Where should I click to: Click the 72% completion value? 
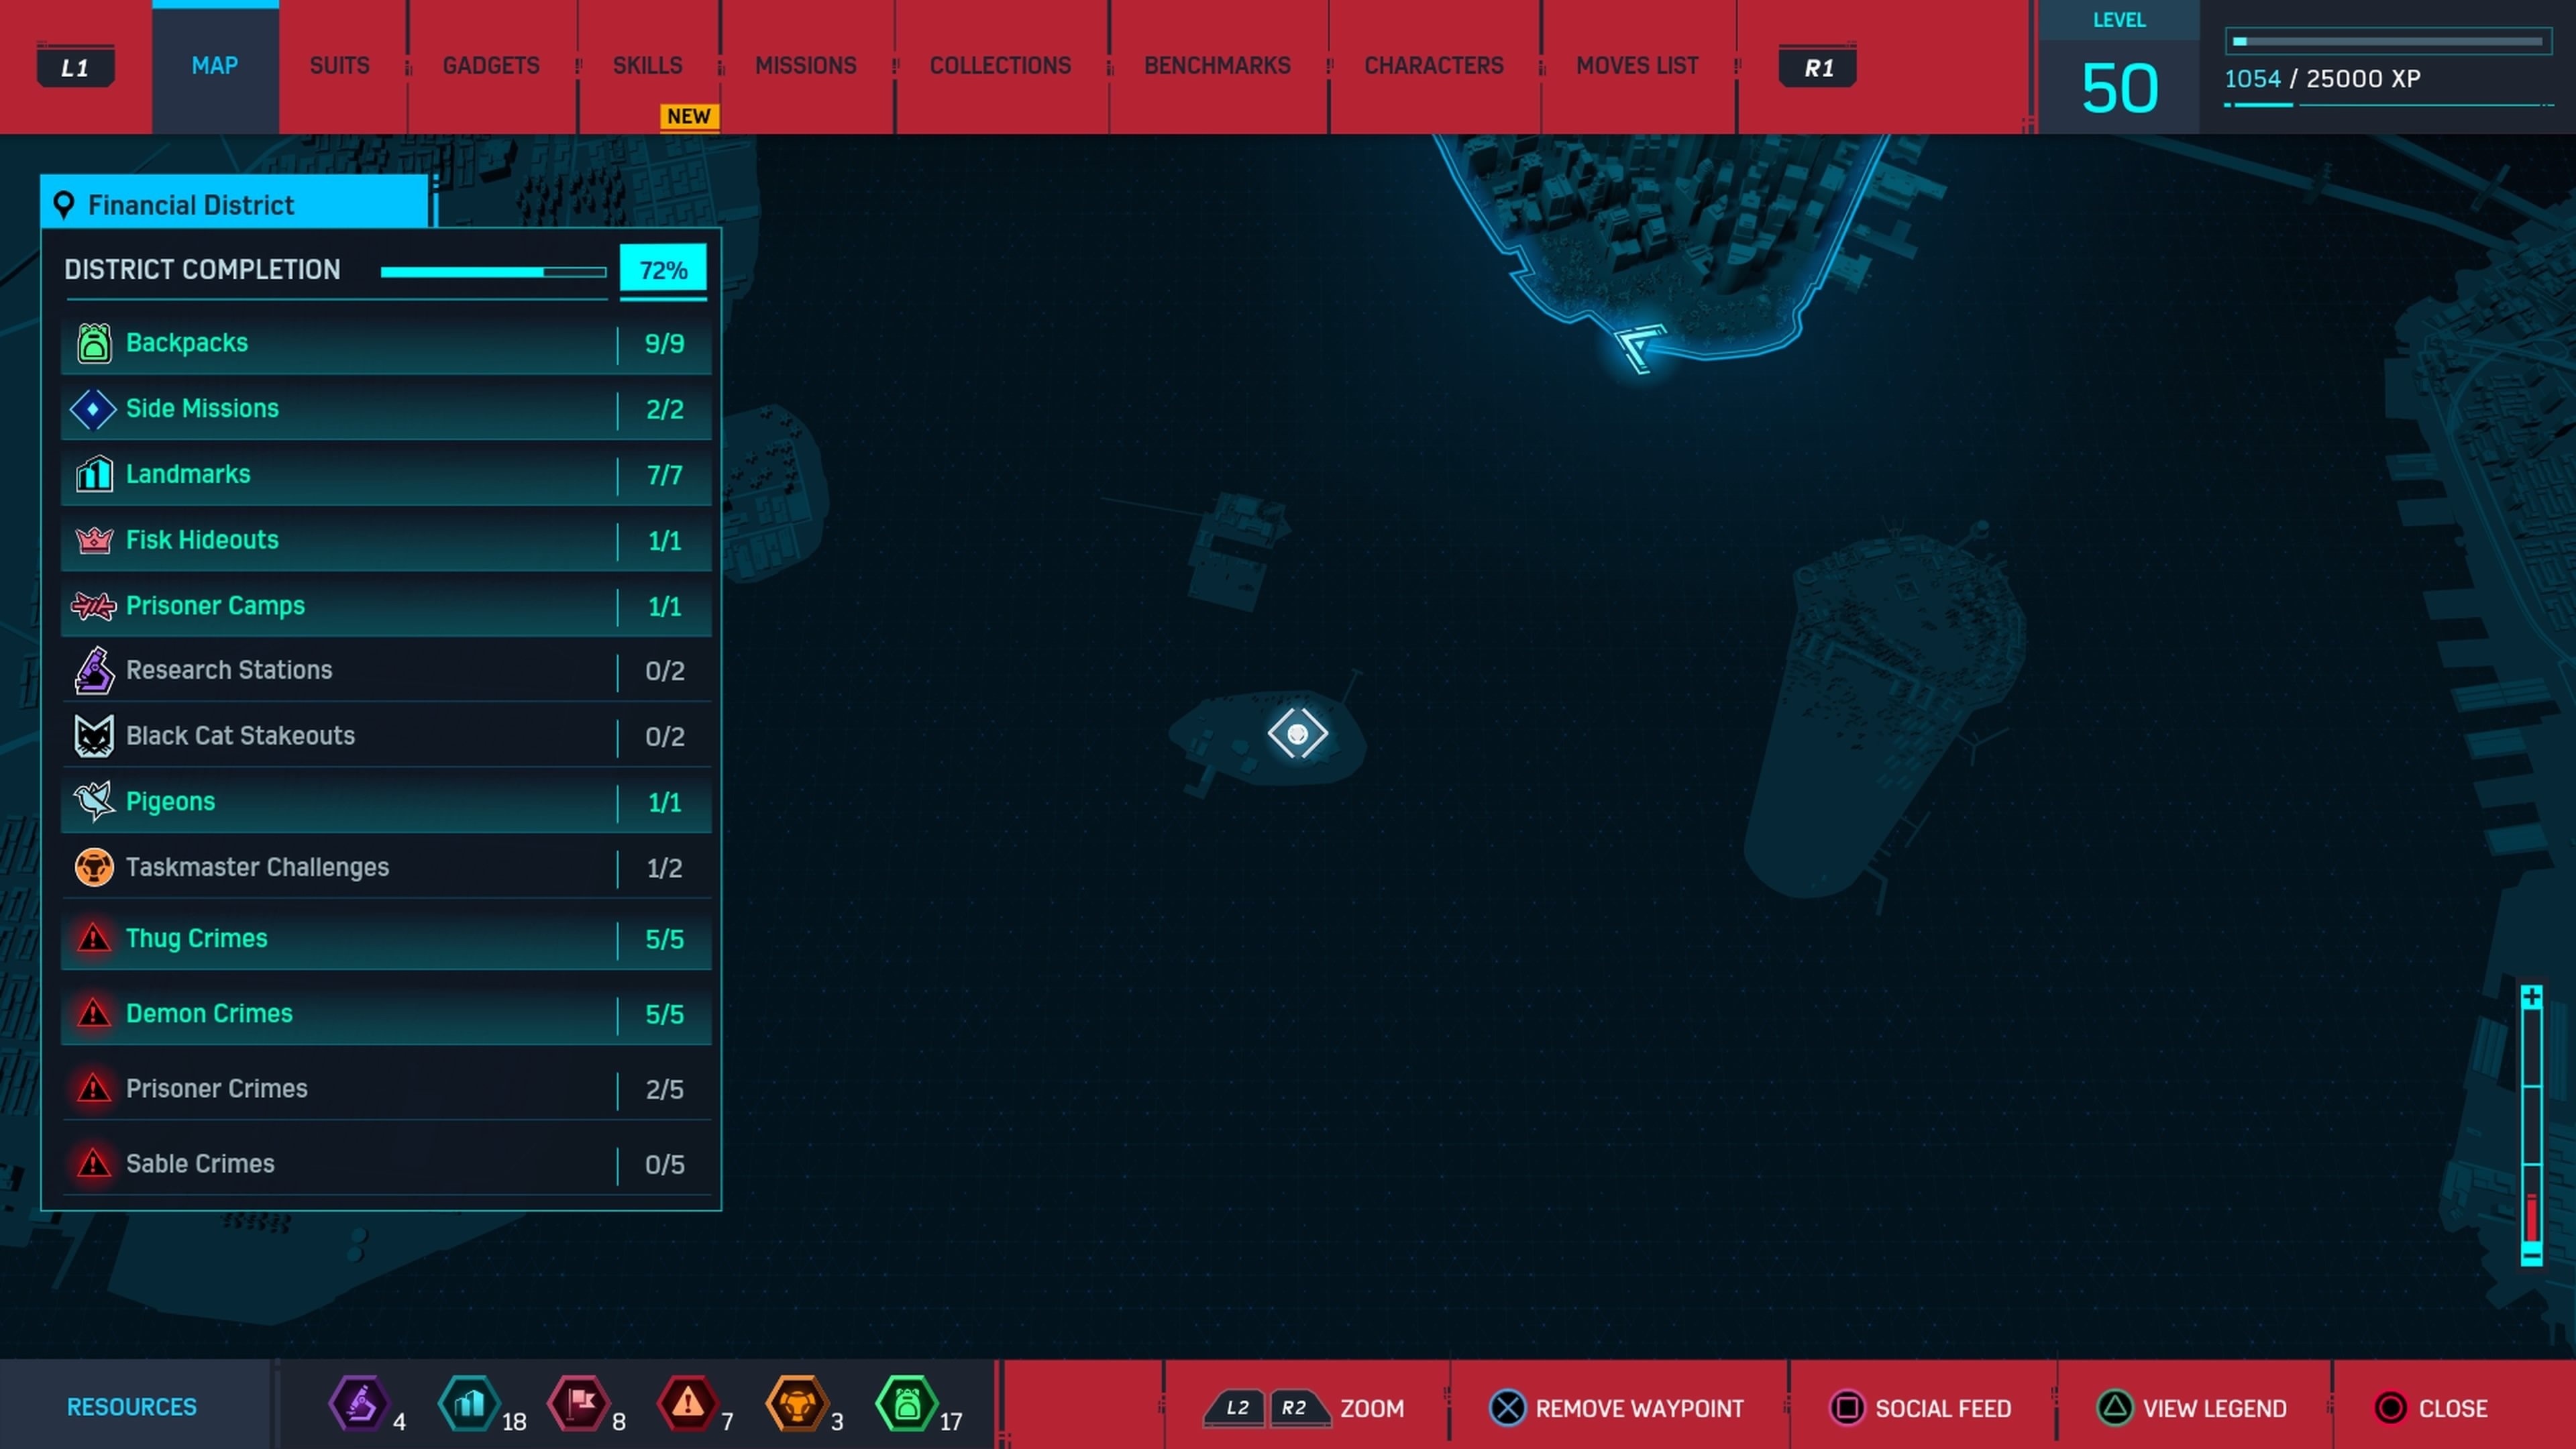coord(663,270)
